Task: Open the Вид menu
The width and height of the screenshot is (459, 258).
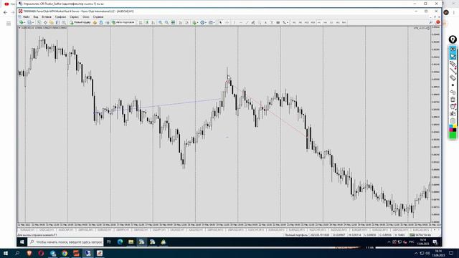Action: (x=36, y=17)
